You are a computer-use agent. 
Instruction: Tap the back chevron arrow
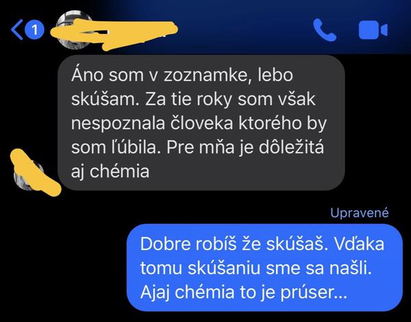(x=16, y=30)
